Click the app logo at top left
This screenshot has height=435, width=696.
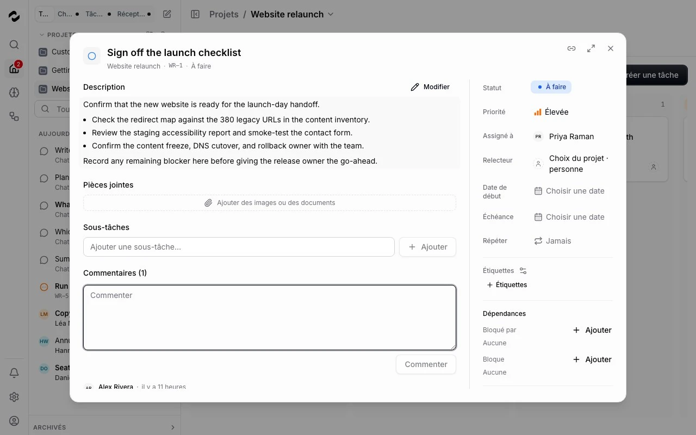14,16
